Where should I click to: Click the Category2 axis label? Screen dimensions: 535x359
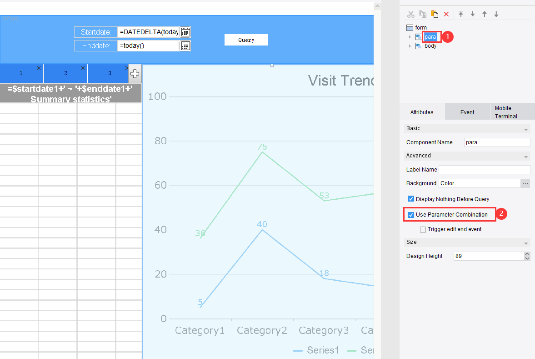pos(262,330)
